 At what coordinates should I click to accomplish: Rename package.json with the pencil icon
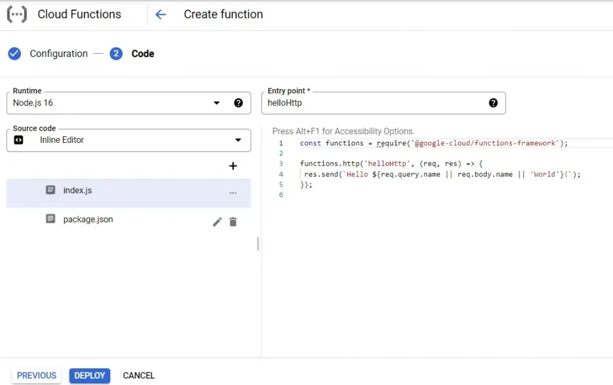[x=217, y=222]
